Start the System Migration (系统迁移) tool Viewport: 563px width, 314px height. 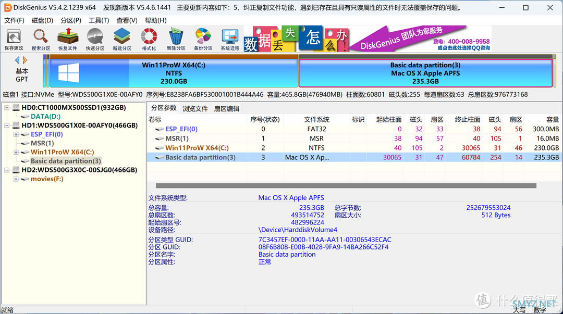[230, 40]
